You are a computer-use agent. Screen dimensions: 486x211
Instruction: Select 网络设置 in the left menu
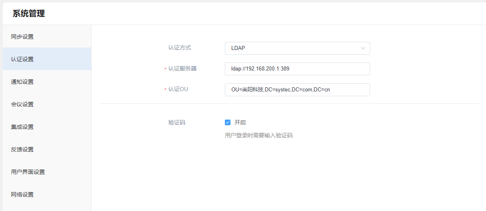pyautogui.click(x=22, y=194)
